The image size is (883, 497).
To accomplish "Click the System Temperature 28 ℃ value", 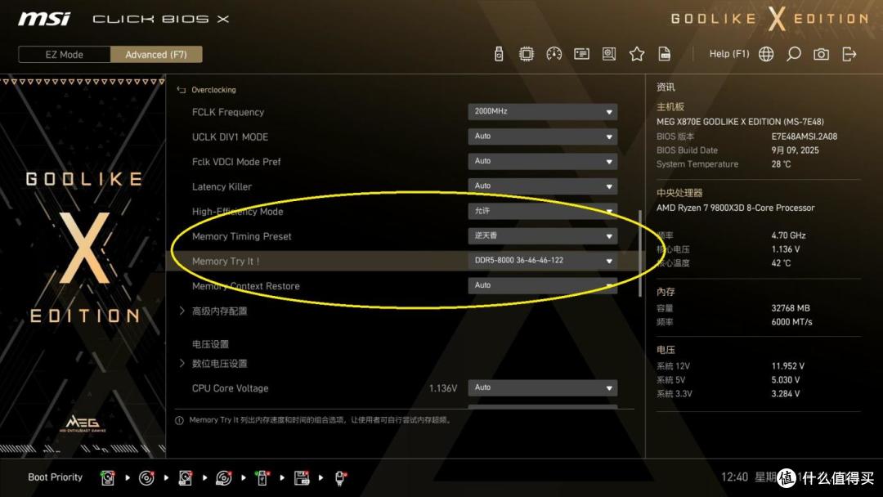I will (781, 164).
